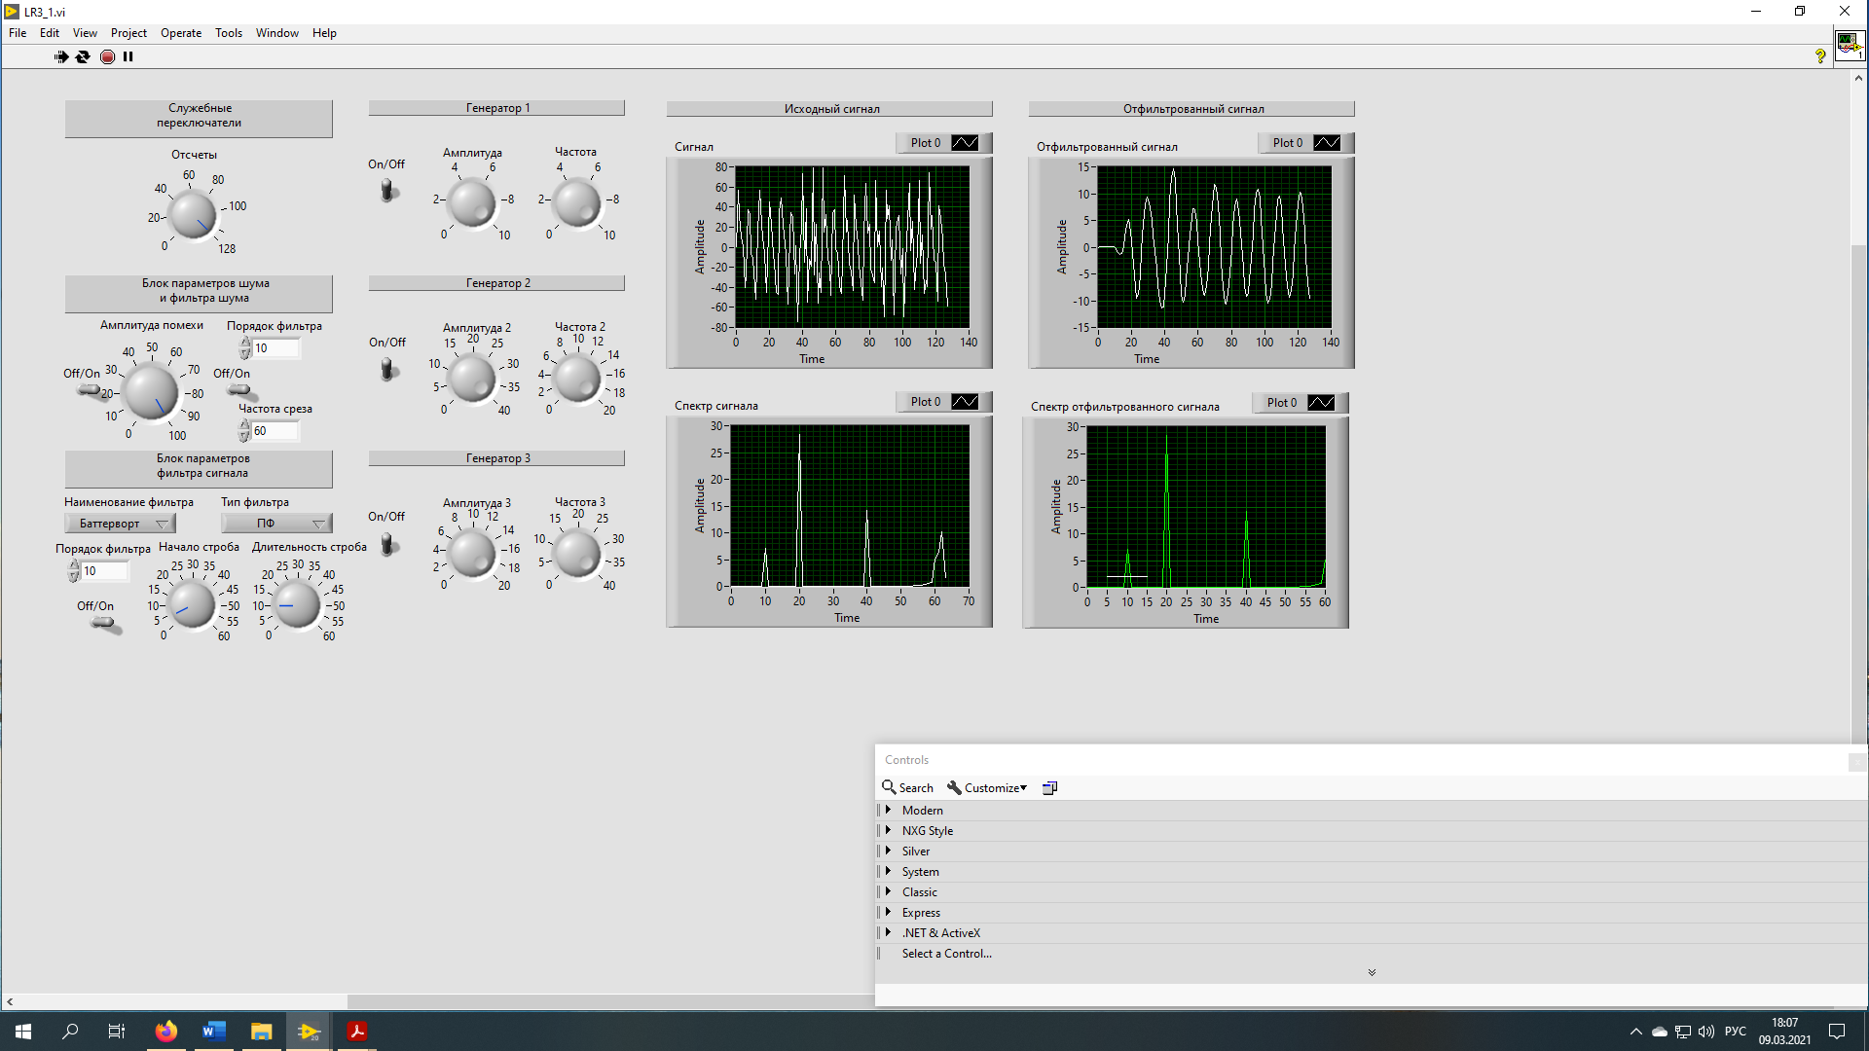Click the Pause toolbar button
Viewport: 1869px width, 1051px height.
click(x=128, y=56)
